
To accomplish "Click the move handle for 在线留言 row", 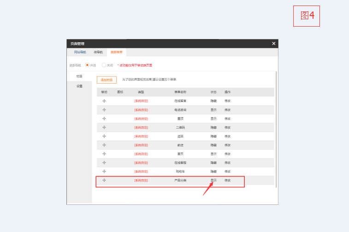I will click(x=104, y=101).
